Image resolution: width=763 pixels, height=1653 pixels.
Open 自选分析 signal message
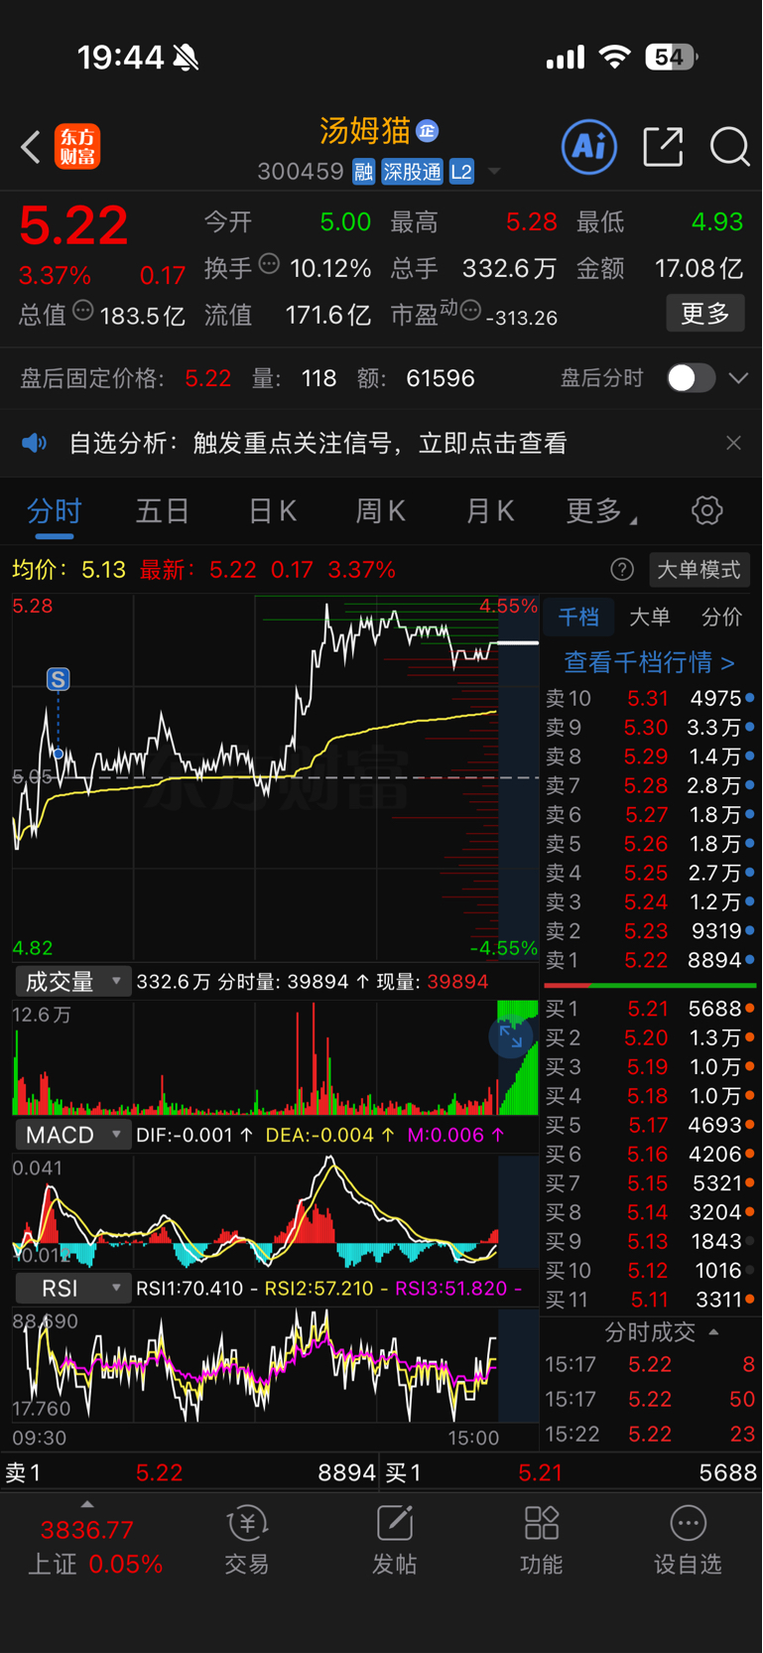click(x=318, y=443)
